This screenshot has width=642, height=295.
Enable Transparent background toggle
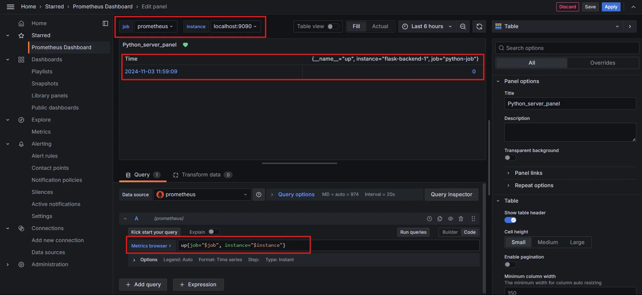[510, 158]
